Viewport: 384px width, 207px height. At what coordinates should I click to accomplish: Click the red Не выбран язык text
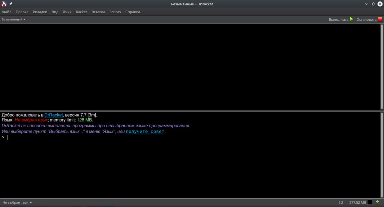[x=31, y=120]
